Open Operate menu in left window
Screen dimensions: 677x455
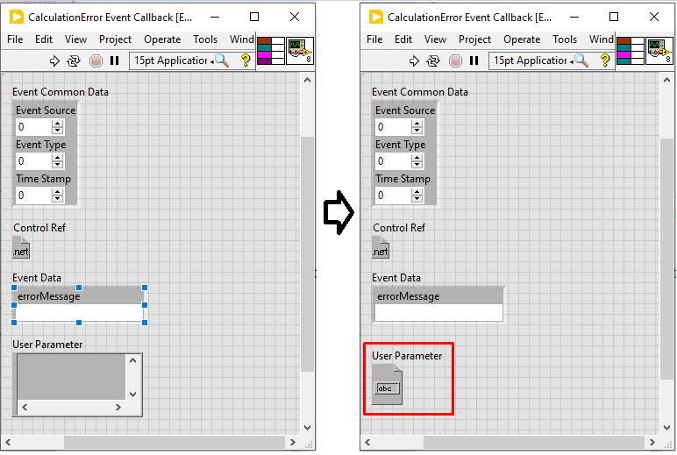coord(162,39)
